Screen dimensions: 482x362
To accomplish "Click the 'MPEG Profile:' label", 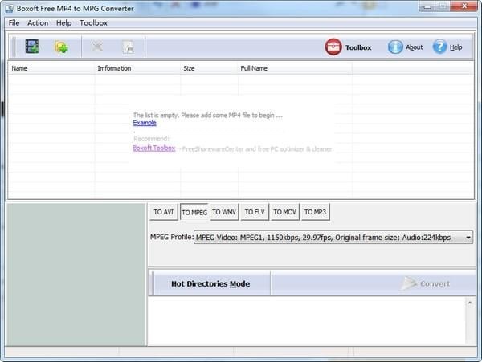I will coord(172,237).
